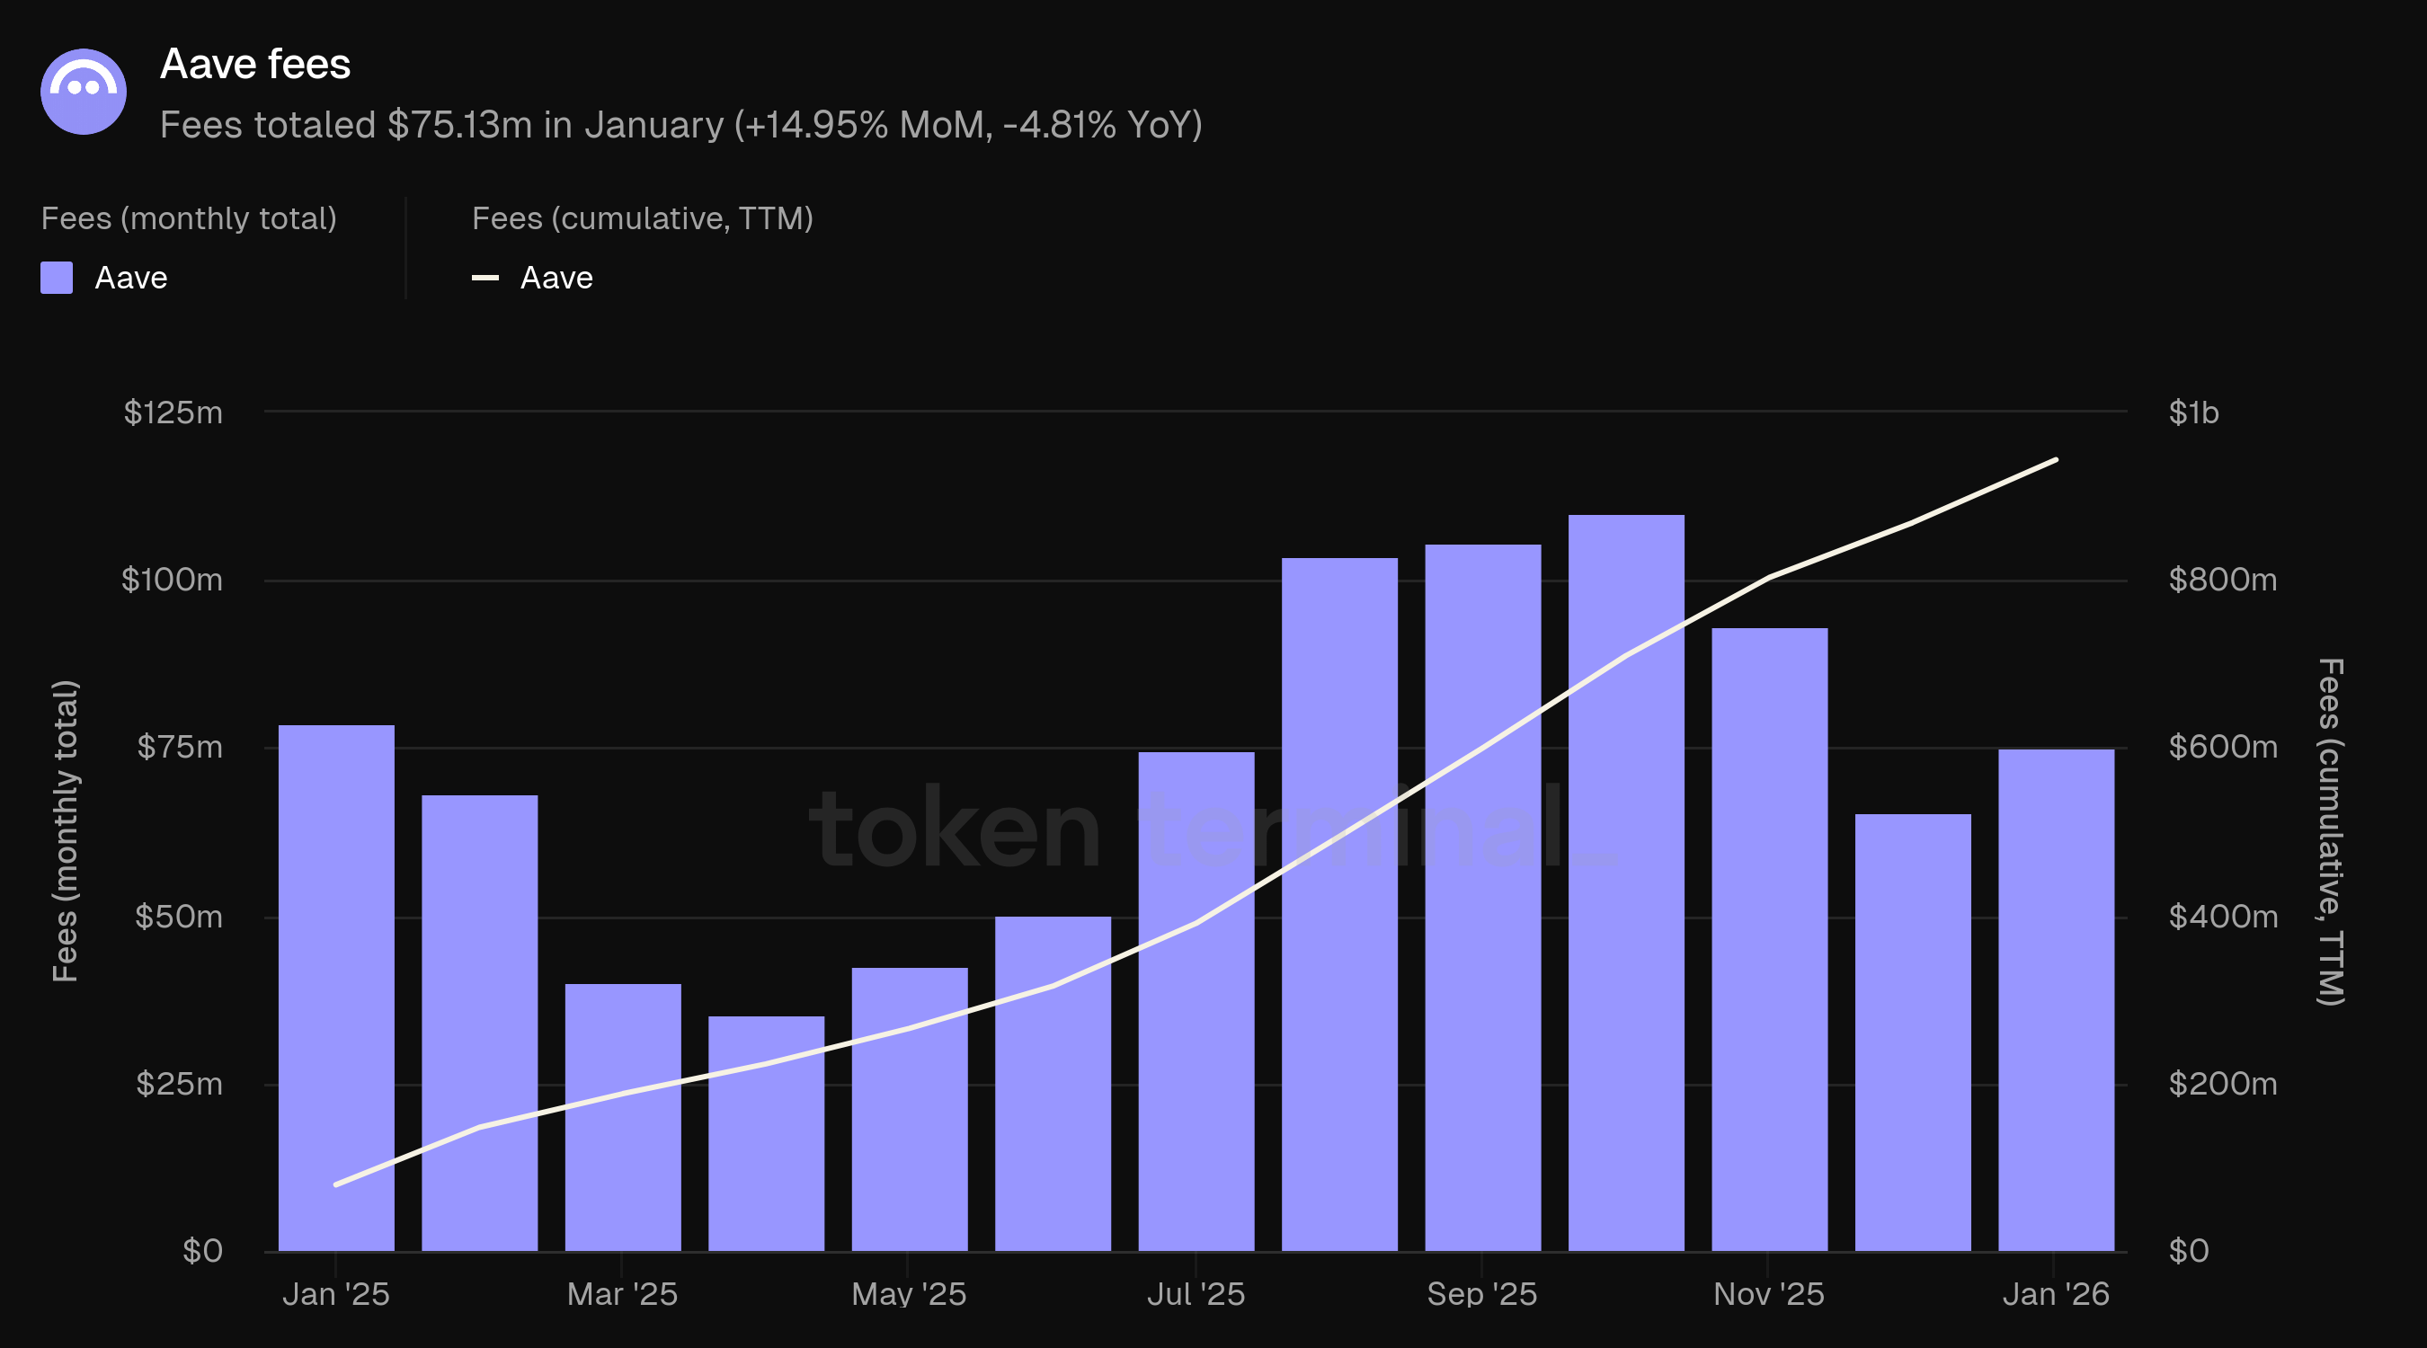Viewport: 2427px width, 1348px height.
Task: Click the Jan '26 bar
Action: click(2056, 998)
